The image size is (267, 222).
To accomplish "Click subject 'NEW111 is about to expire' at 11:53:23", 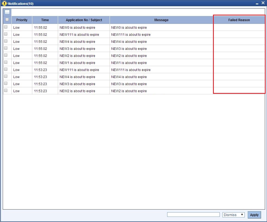I will click(79, 70).
